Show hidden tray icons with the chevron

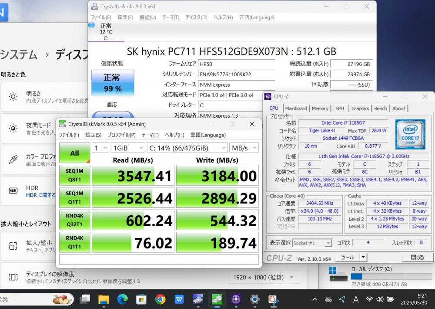point(315,299)
